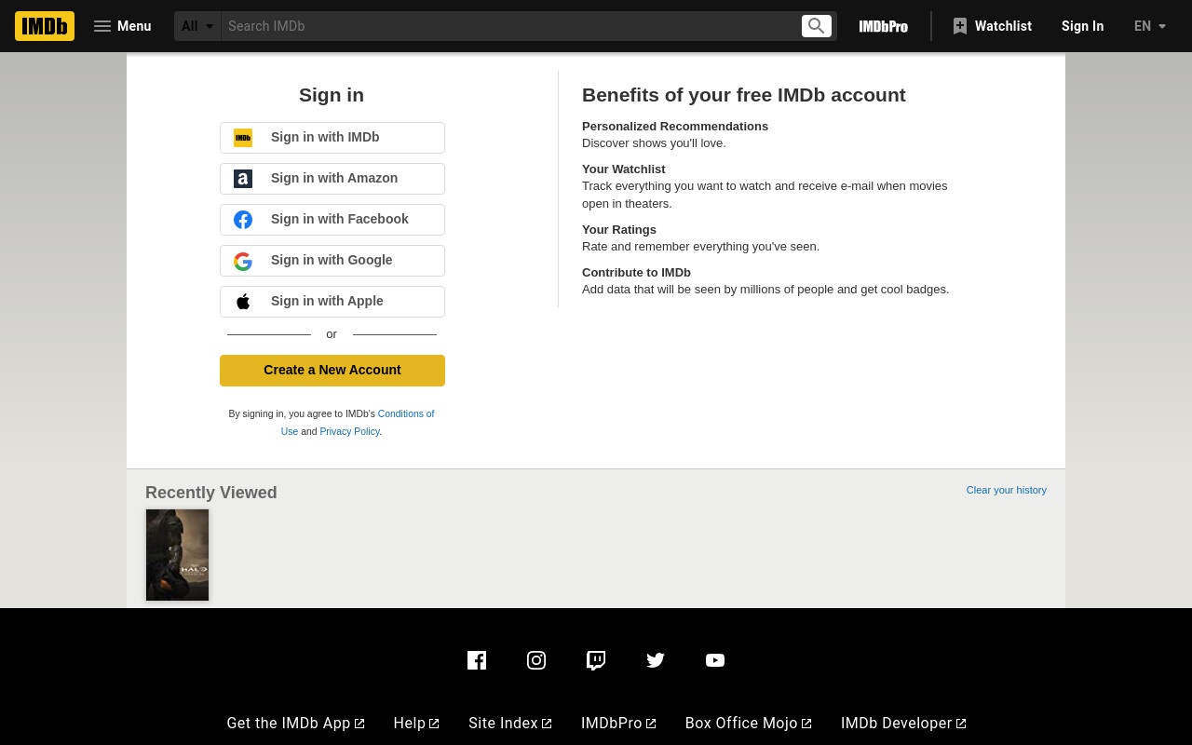The width and height of the screenshot is (1192, 745).
Task: Open the Site Index footer link
Action: point(510,724)
